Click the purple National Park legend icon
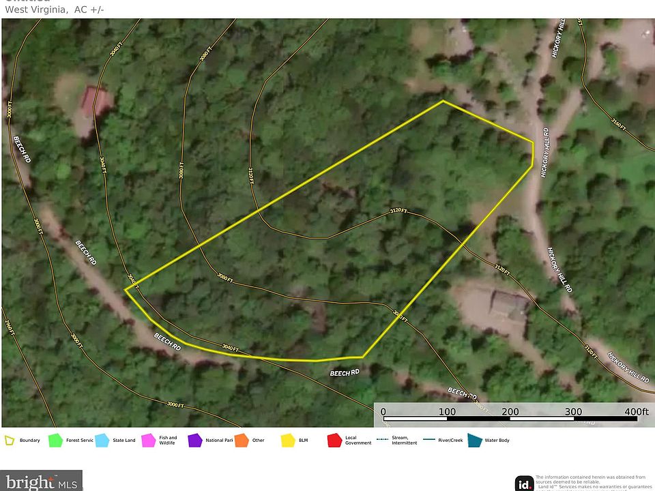 [x=194, y=441]
